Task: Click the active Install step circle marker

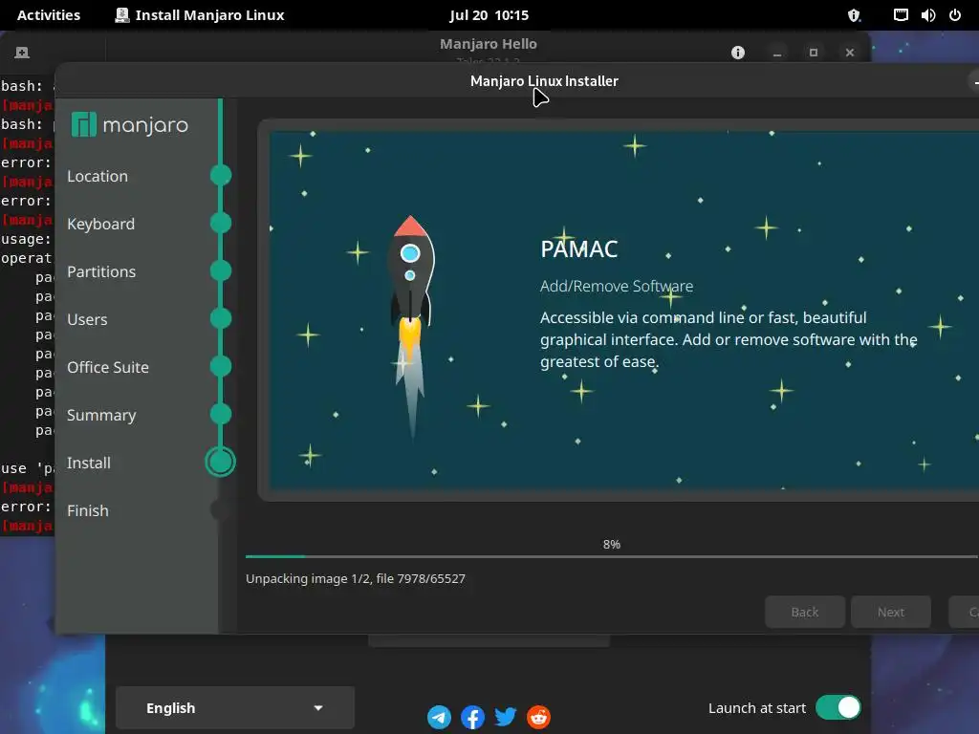Action: tap(221, 462)
